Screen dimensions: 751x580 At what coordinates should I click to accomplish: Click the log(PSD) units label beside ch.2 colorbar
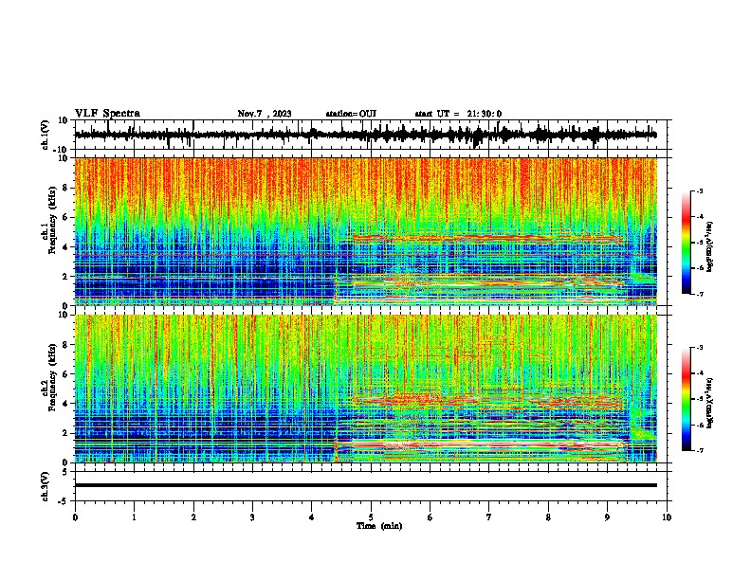(710, 403)
